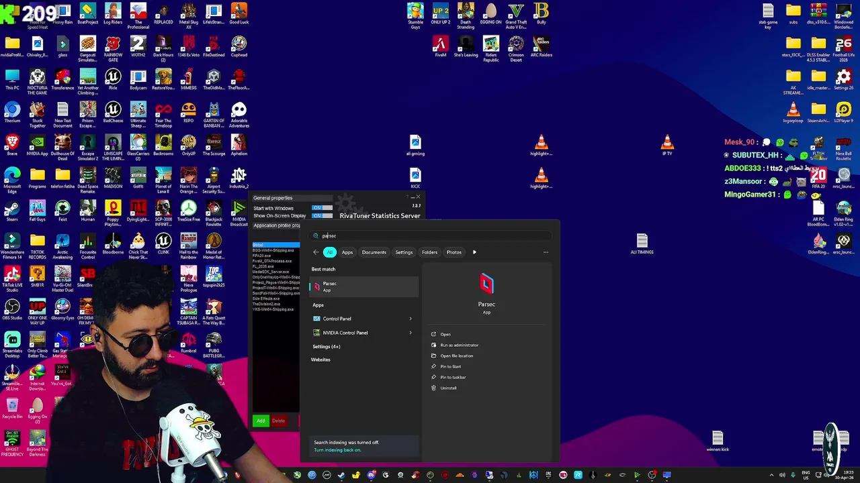Screen dimensions: 860x483
Task: Select the Fall Guys desktop shortcut
Action: tap(37, 211)
